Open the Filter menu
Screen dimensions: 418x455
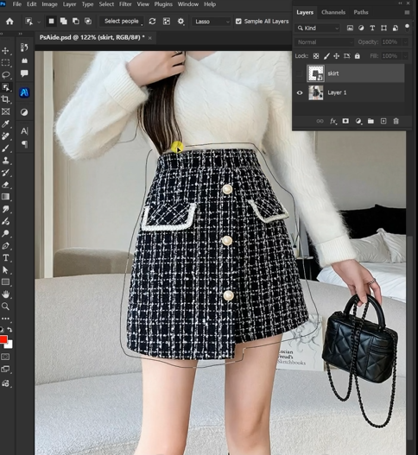(x=125, y=4)
